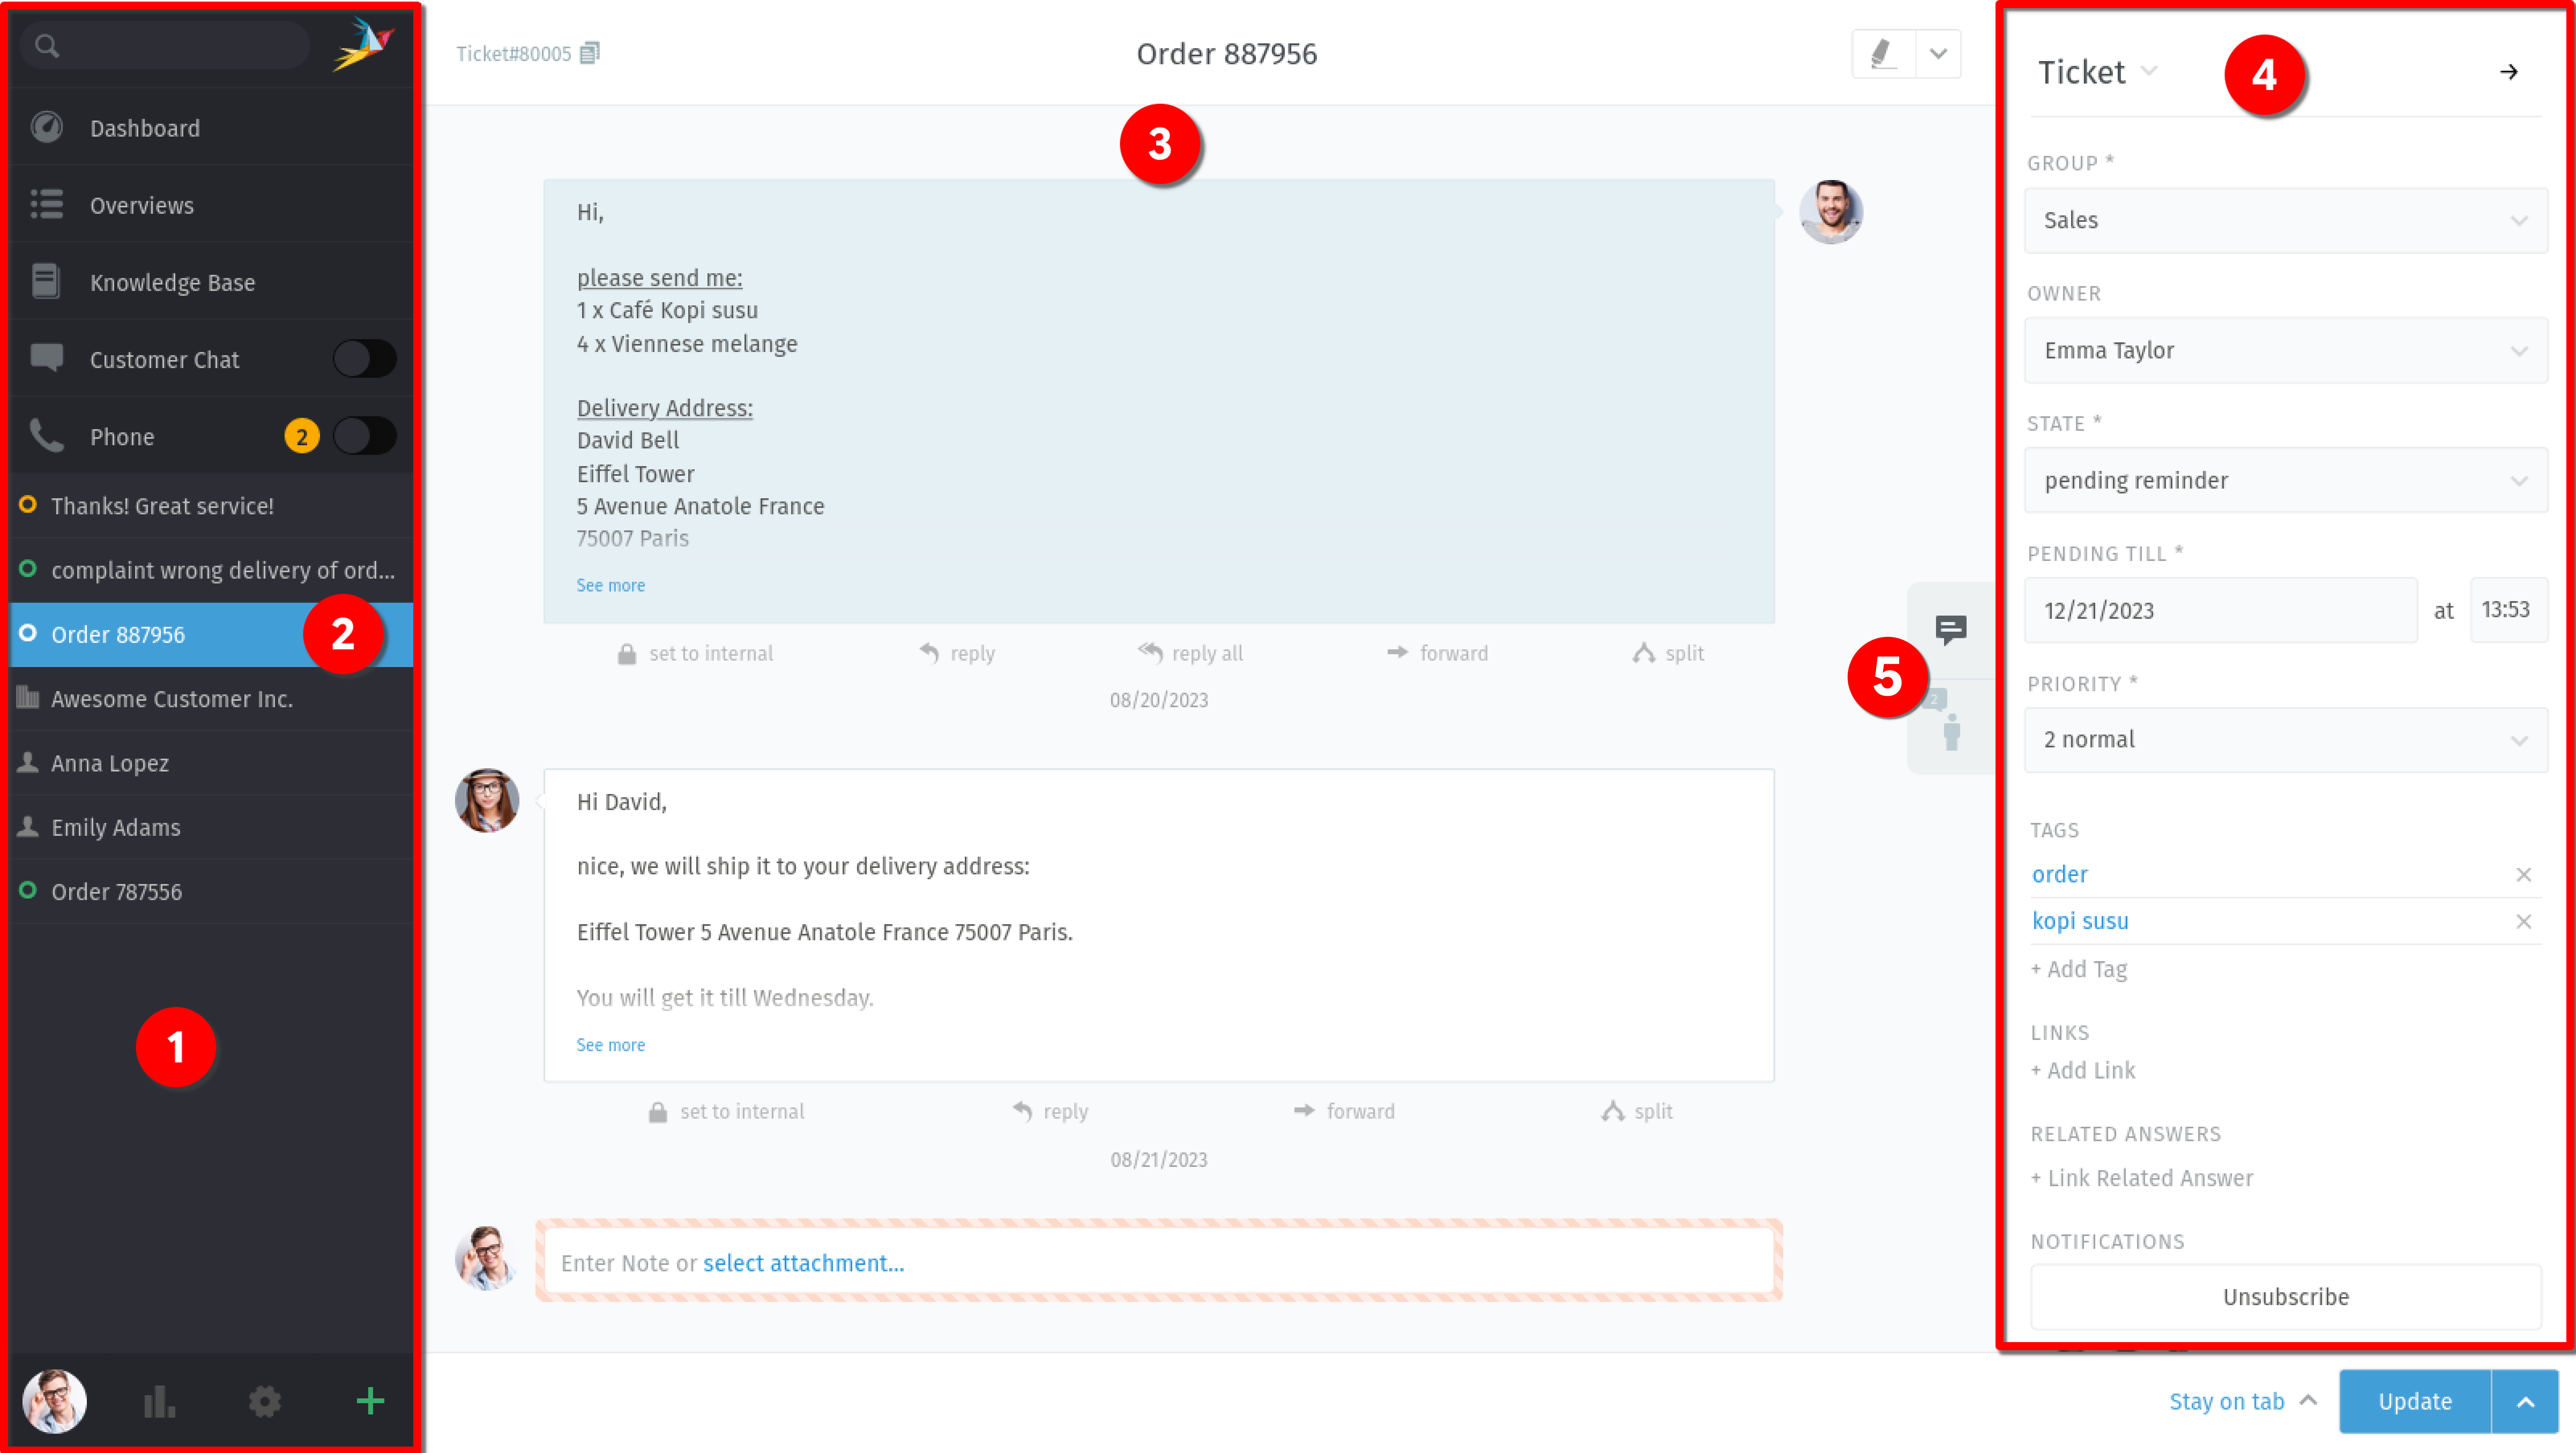
Task: Open the Stay on tab dropdown
Action: pos(2243,1402)
